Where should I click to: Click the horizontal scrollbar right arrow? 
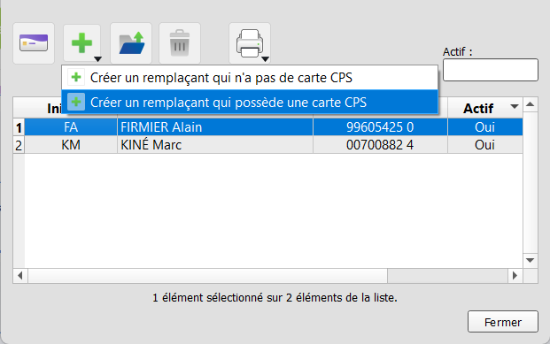coord(515,276)
